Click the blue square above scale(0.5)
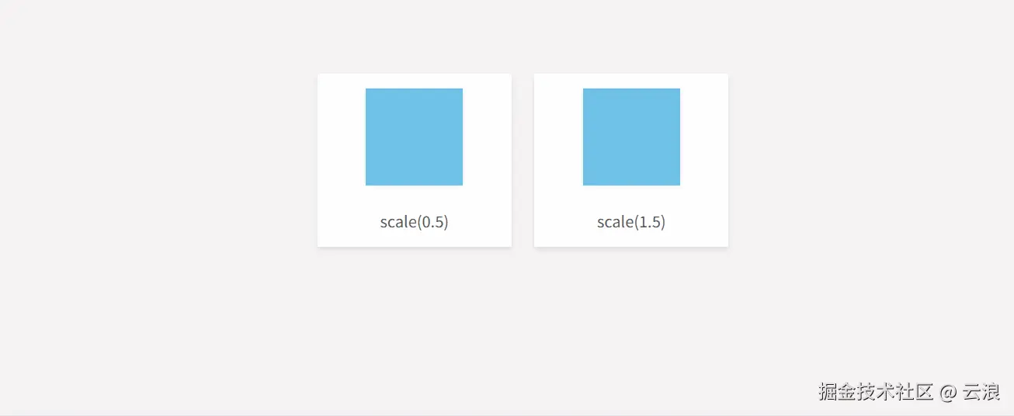1014x416 pixels. [x=414, y=137]
